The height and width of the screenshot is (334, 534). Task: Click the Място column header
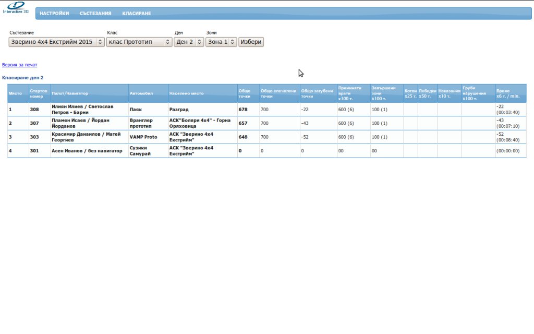[x=16, y=93]
